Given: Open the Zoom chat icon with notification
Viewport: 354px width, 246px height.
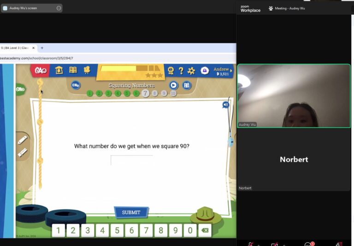Looking at the screenshot, I should coord(308,244).
